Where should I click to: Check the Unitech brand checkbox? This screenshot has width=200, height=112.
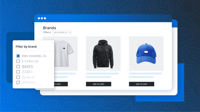(x=18, y=61)
